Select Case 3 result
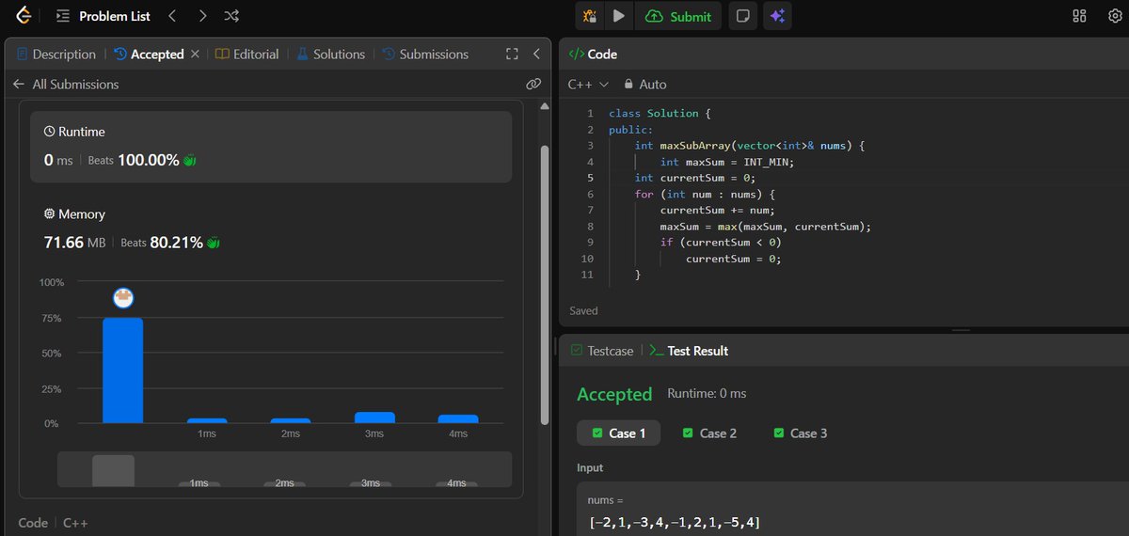Image resolution: width=1129 pixels, height=536 pixels. [801, 434]
